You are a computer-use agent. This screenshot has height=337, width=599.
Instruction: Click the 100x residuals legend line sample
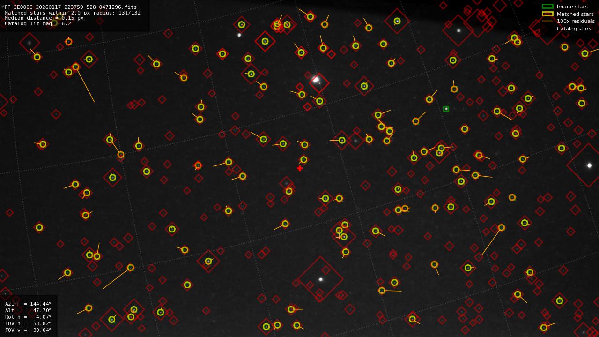click(x=547, y=21)
